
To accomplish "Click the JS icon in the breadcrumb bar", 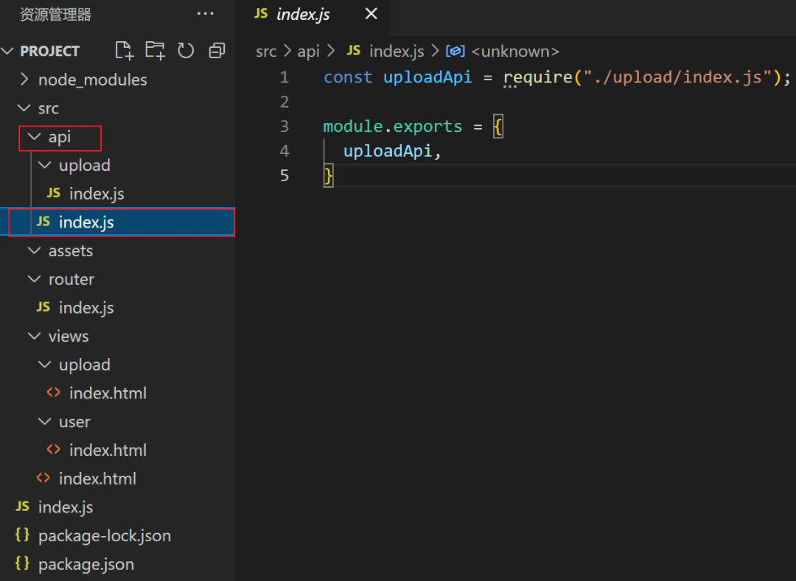I will pos(353,50).
